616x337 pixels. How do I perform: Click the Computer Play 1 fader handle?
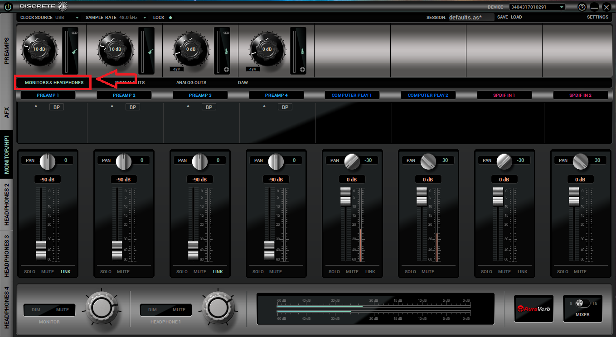[x=345, y=196]
